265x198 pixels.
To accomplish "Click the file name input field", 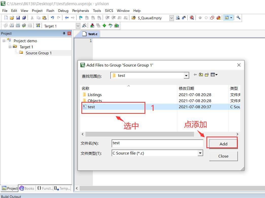I will coord(157,143).
